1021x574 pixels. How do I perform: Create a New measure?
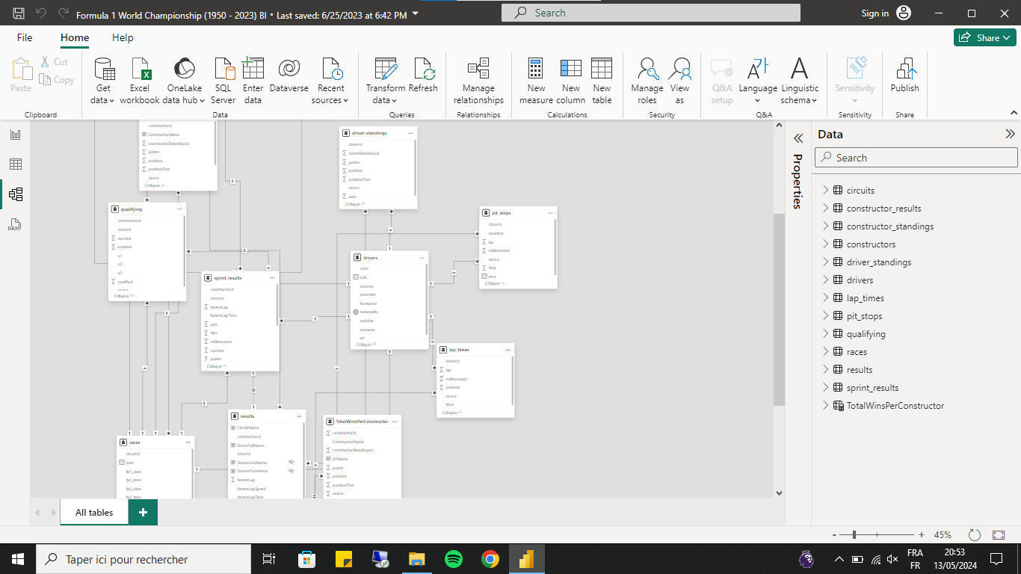coord(536,81)
